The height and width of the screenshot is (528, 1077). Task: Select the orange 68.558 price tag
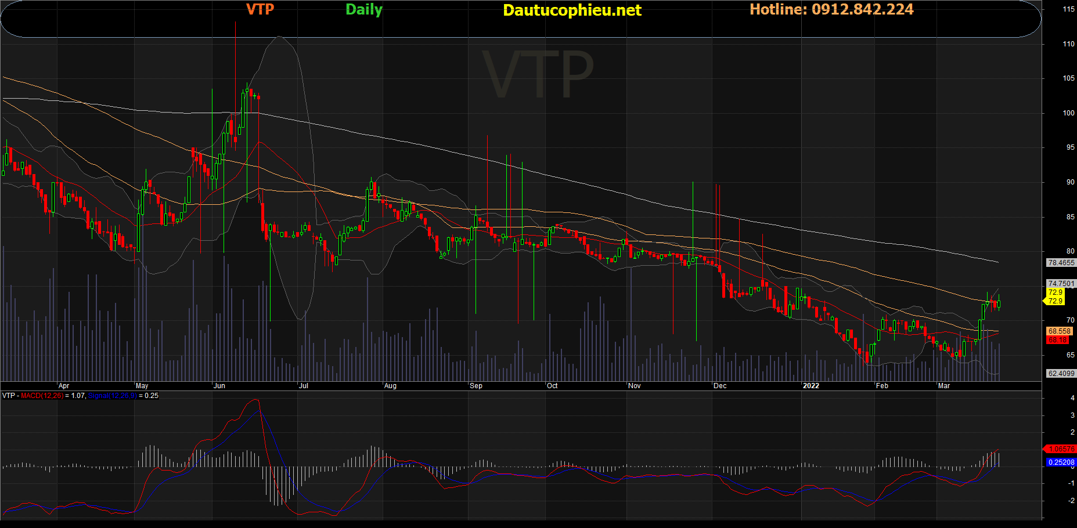pos(1059,331)
